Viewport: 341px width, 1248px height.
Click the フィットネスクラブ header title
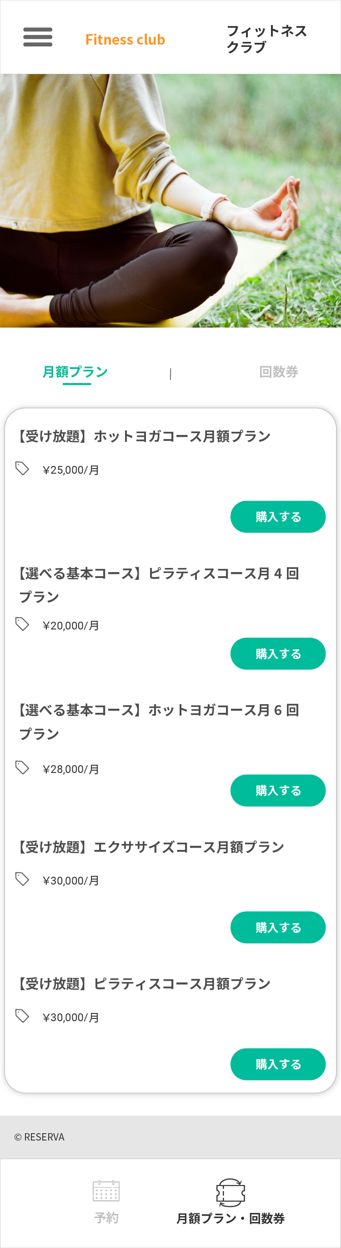(x=266, y=39)
